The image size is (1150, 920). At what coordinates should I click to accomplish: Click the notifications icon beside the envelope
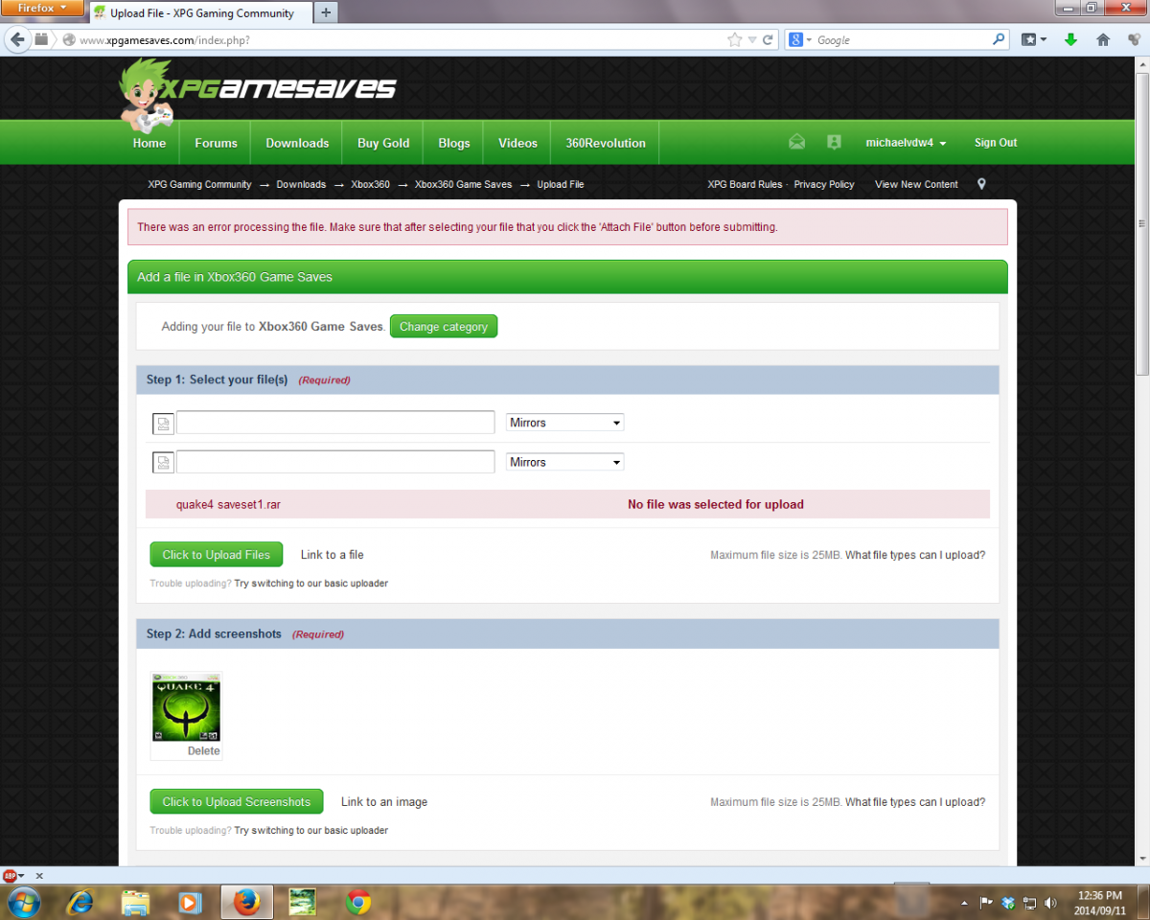pos(834,142)
